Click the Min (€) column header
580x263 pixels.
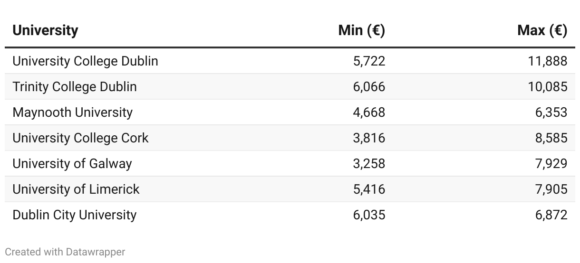[x=361, y=30]
